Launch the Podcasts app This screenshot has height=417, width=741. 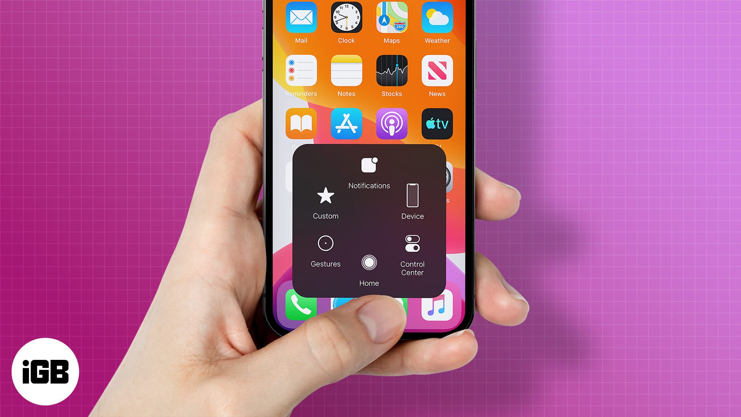tap(392, 124)
